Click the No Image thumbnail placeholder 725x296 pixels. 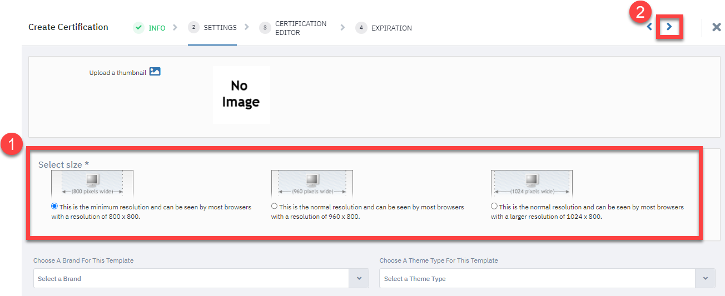coord(241,94)
